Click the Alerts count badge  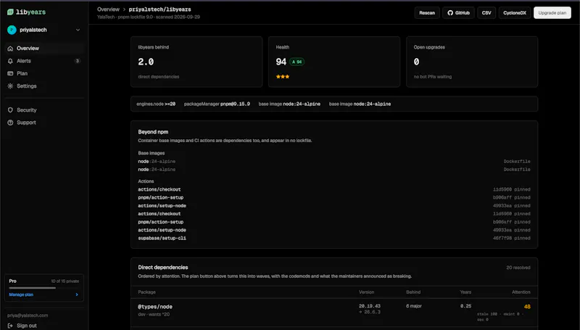[x=78, y=61]
